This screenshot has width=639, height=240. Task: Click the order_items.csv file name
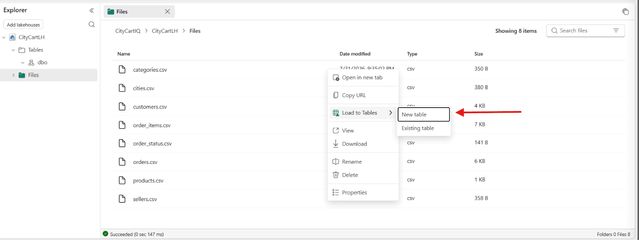[152, 125]
